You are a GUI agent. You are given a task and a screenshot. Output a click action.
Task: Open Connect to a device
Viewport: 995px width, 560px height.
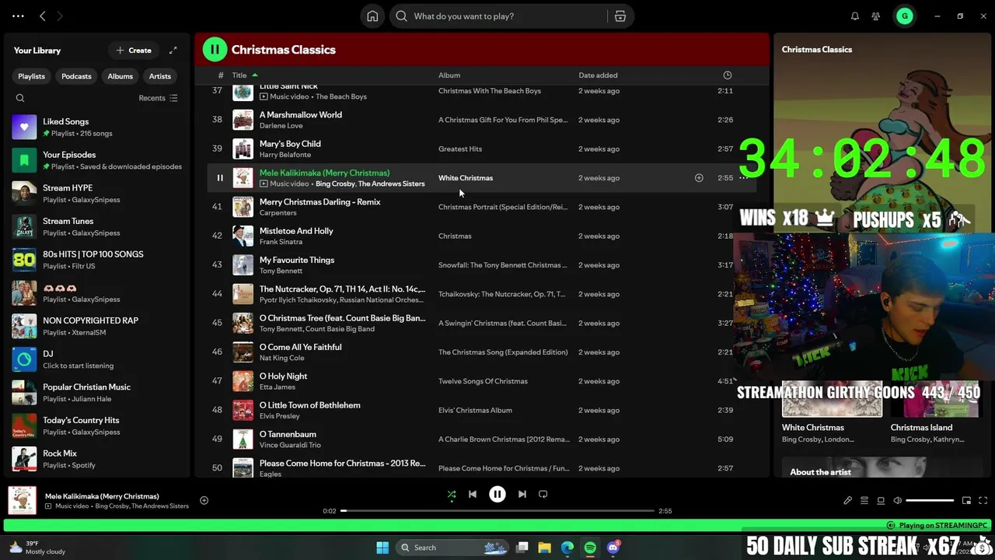881,500
